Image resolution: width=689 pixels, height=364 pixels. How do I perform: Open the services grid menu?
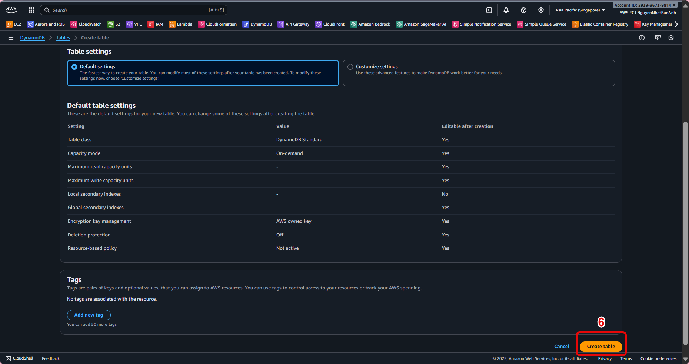[x=31, y=10]
